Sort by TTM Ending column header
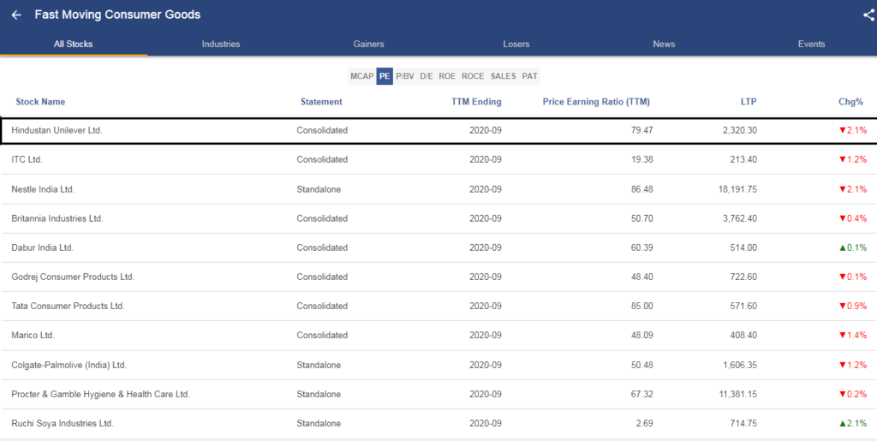Viewport: 877px width, 441px height. coord(476,102)
